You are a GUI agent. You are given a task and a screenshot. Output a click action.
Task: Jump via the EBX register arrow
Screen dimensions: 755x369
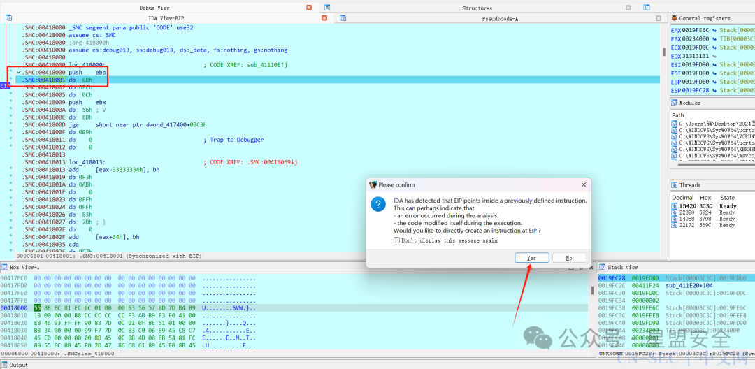[716, 39]
